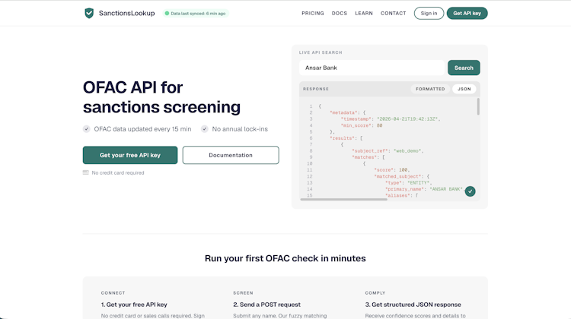Click 'No credit card required' text
571x319 pixels.
118,173
